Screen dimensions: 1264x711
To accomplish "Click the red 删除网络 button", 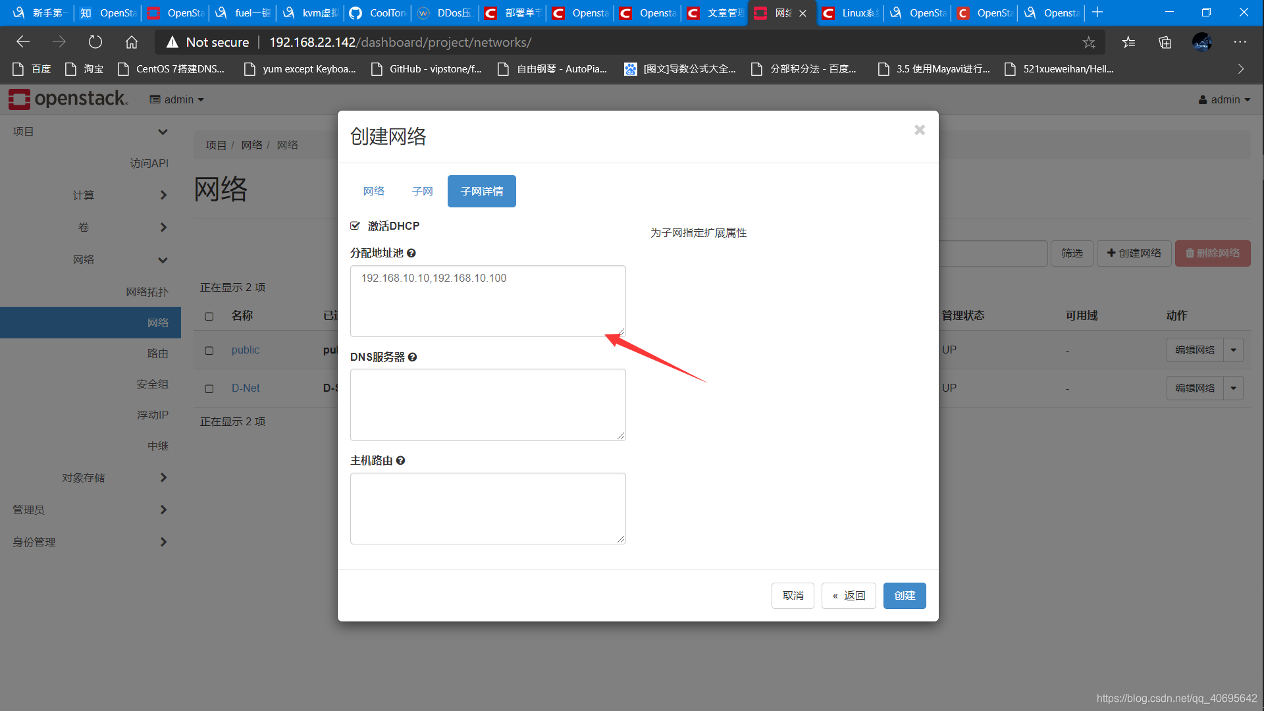I will [x=1213, y=253].
